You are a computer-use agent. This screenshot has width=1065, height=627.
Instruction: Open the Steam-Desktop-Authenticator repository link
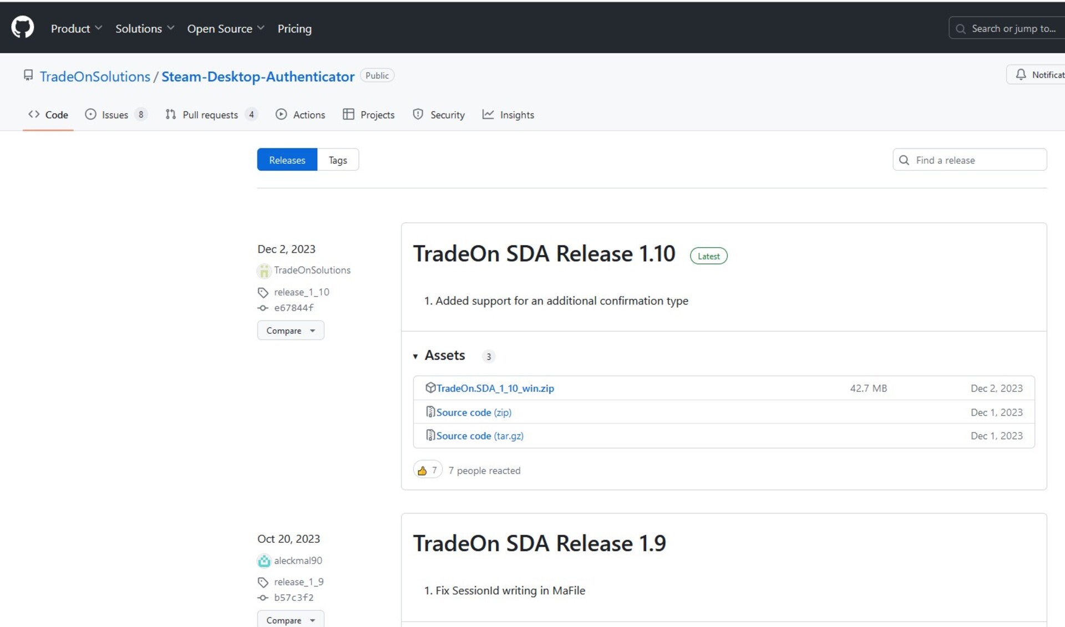pyautogui.click(x=257, y=77)
